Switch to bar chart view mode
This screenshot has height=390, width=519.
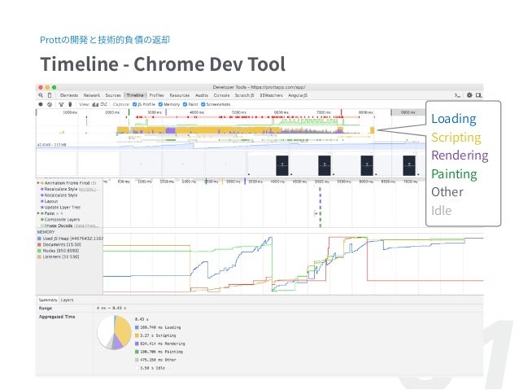point(95,104)
